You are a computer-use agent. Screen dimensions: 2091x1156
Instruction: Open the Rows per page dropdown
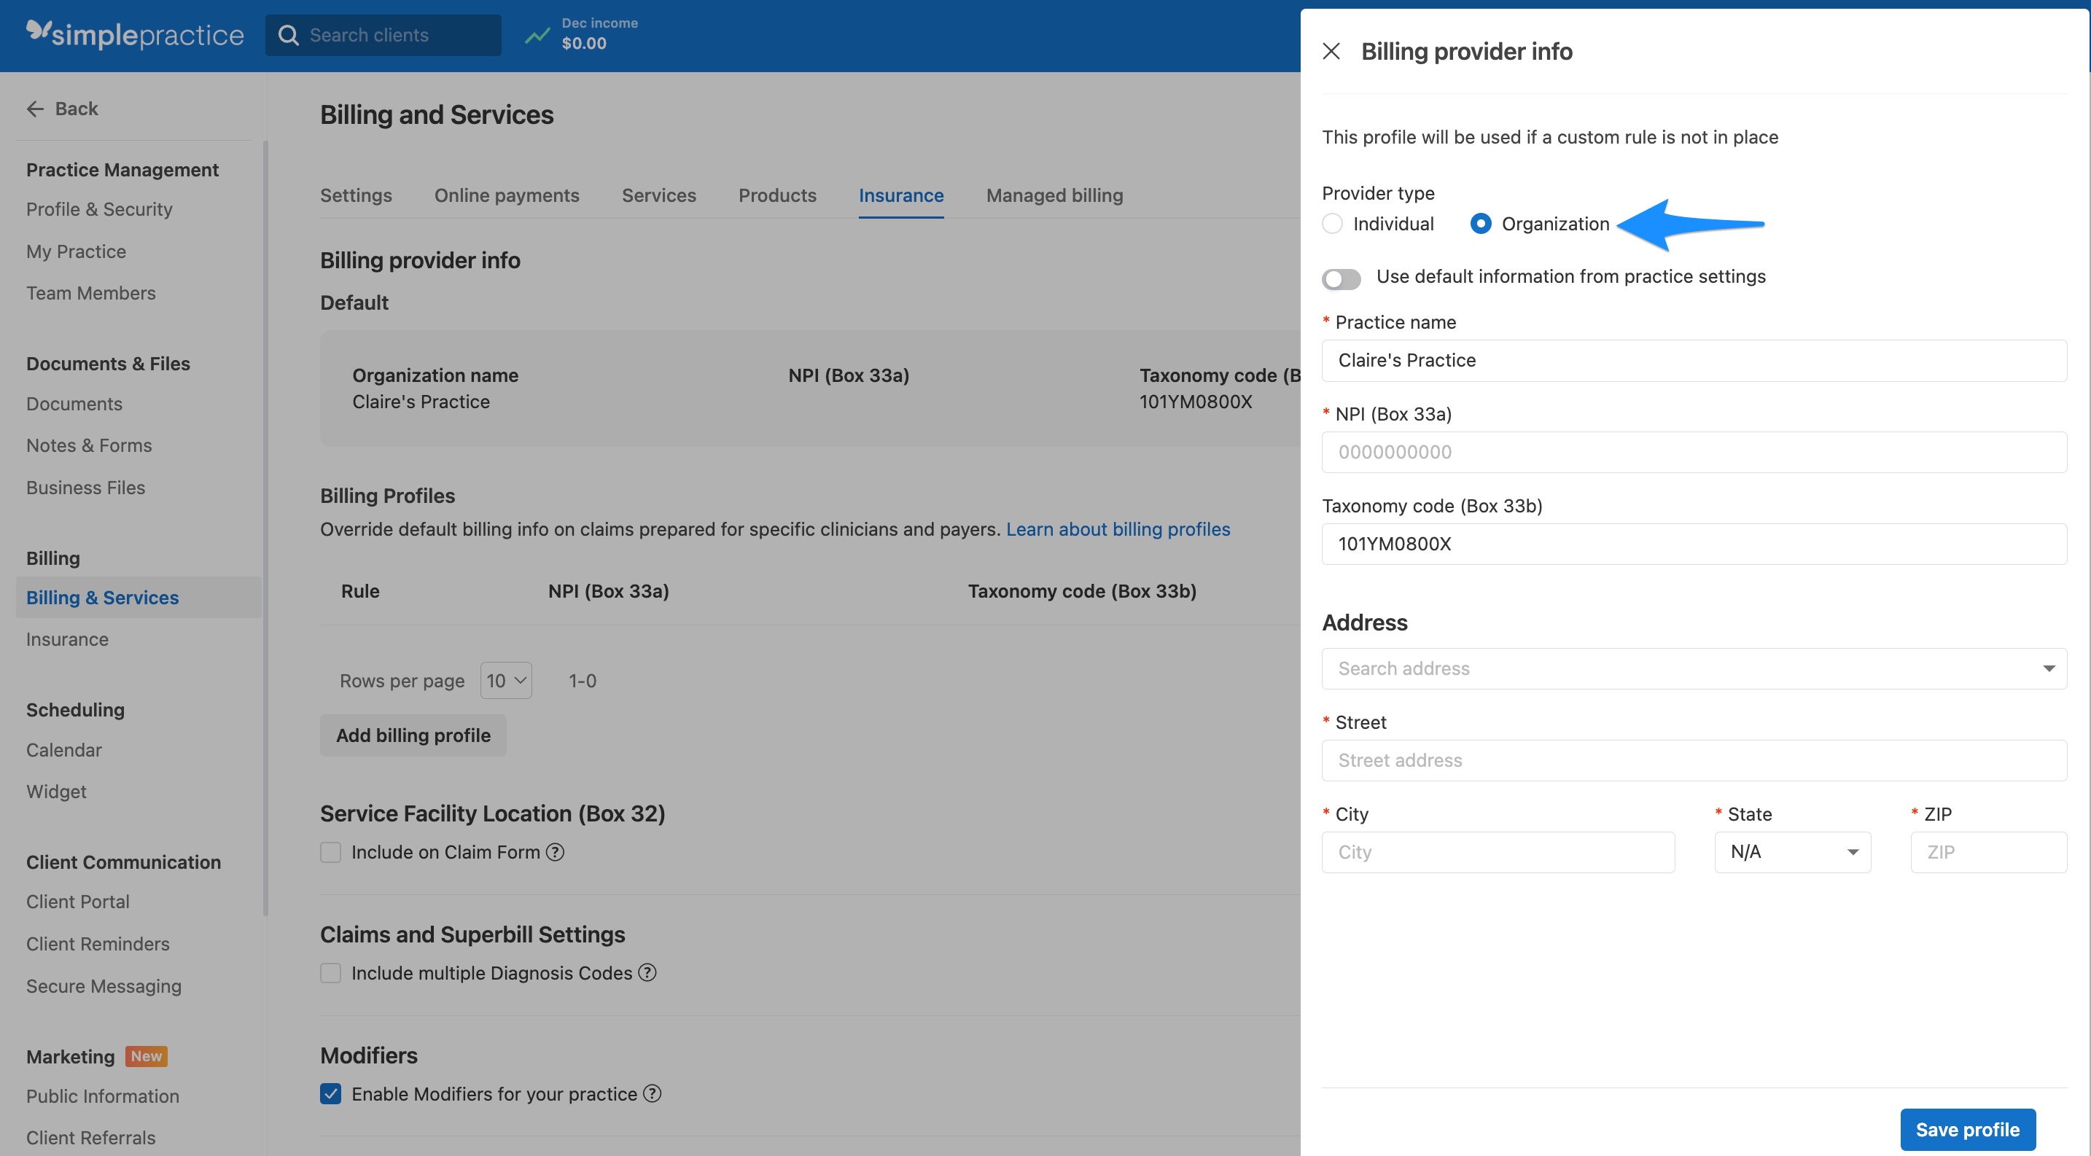[x=505, y=681]
